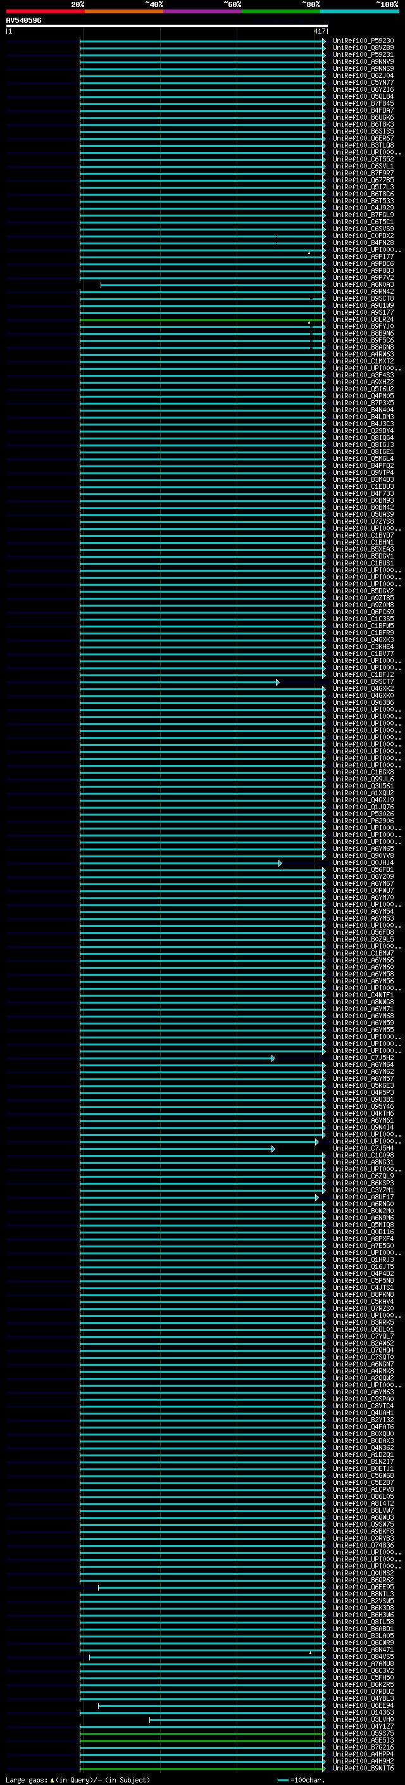Select the UniRef100_B7F845 label

point(363,103)
